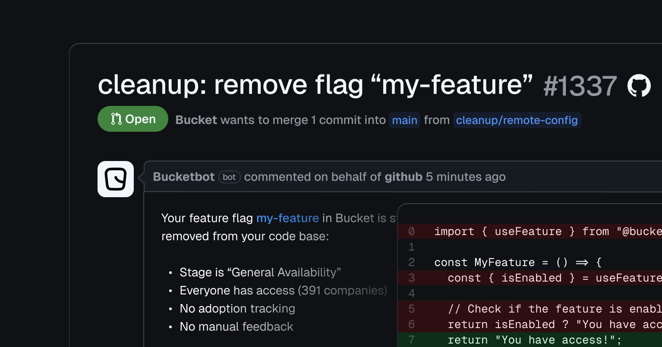This screenshot has width=662, height=347.
Task: Click the 5 minutes ago timestamp
Action: pyautogui.click(x=466, y=177)
